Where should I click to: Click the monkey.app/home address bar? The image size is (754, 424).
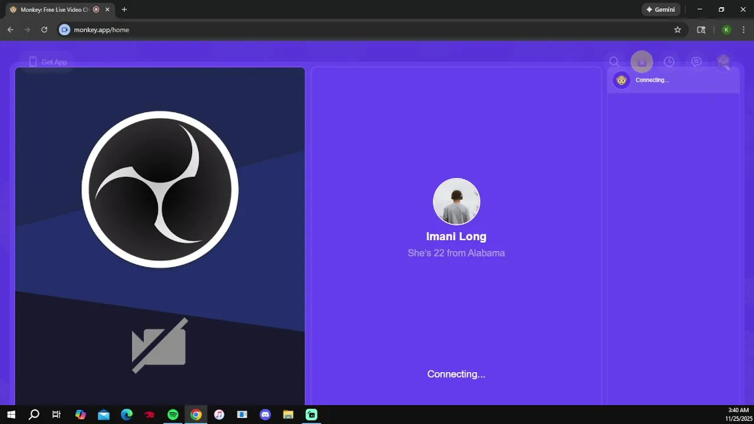point(371,29)
